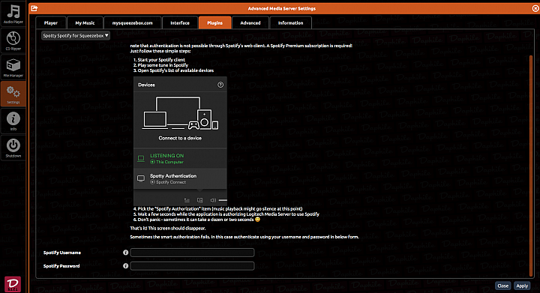Click the Apply button
This screenshot has width=540, height=293.
pos(522,286)
